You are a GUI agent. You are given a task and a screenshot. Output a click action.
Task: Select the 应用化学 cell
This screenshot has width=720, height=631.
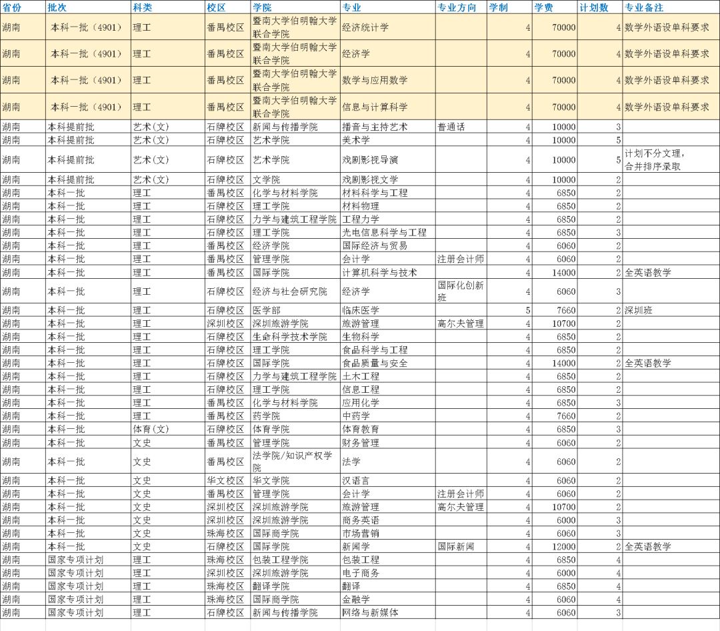387,403
